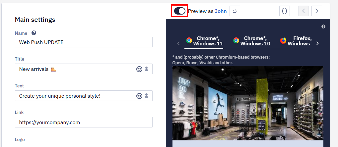The height and width of the screenshot is (147, 338).
Task: Select the Chrome, Windows 10 tab
Action: pyautogui.click(x=251, y=41)
